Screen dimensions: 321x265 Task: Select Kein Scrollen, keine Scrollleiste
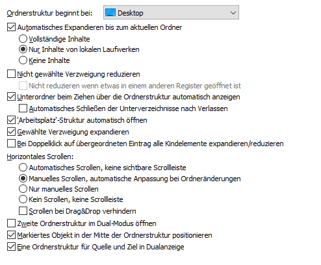(x=23, y=199)
